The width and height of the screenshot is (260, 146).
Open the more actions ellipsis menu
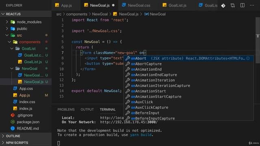click(252, 5)
